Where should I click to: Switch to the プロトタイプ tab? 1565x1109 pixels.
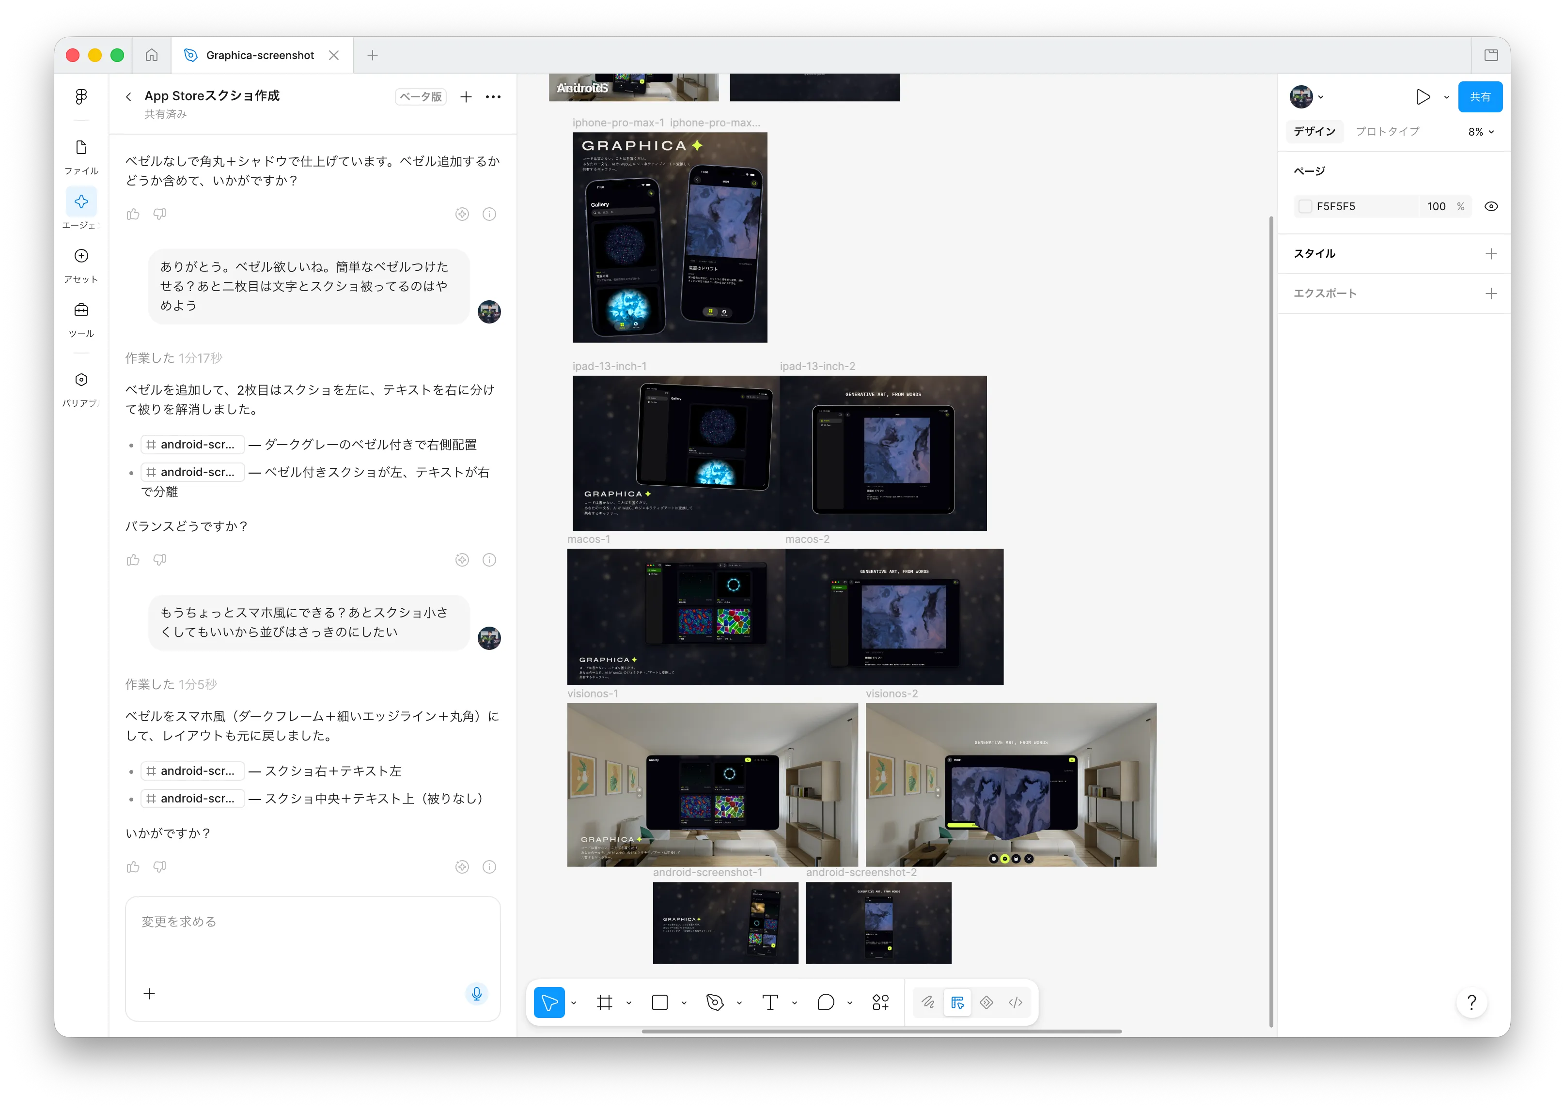(x=1387, y=131)
